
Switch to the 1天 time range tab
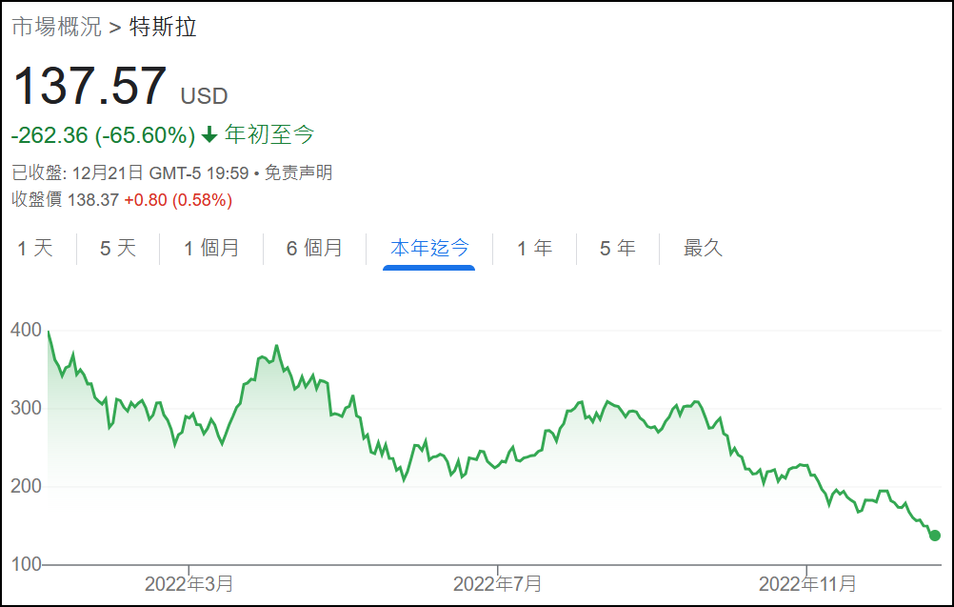tap(34, 247)
